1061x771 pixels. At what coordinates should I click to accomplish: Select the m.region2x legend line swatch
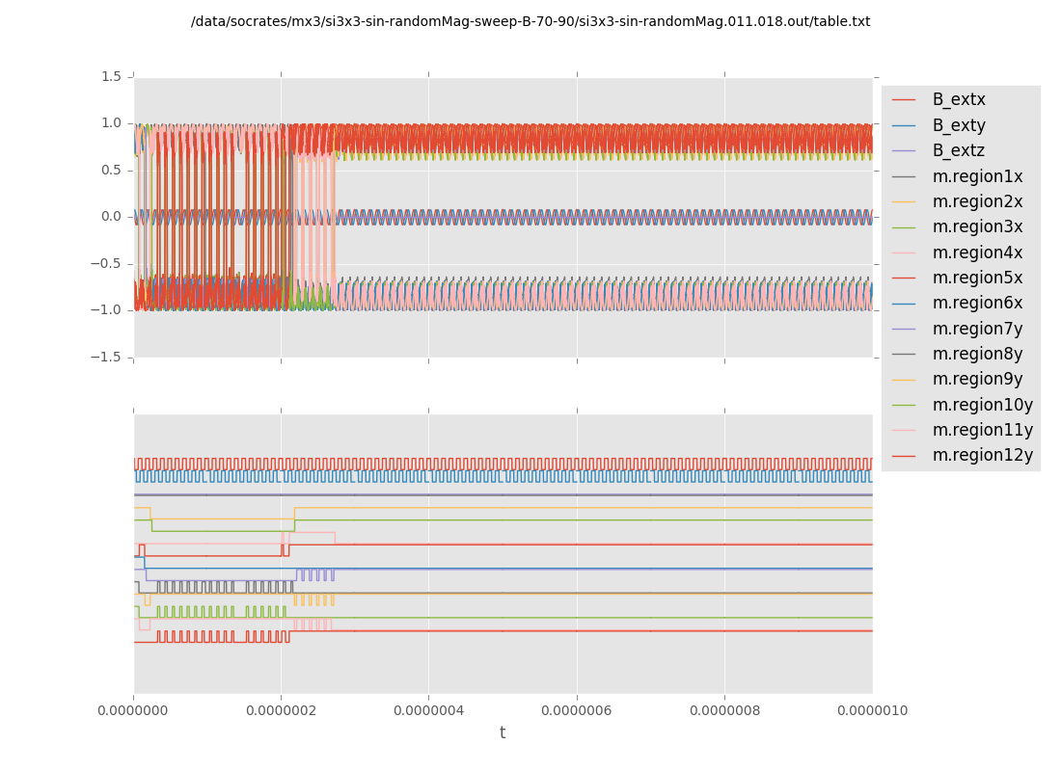(904, 202)
